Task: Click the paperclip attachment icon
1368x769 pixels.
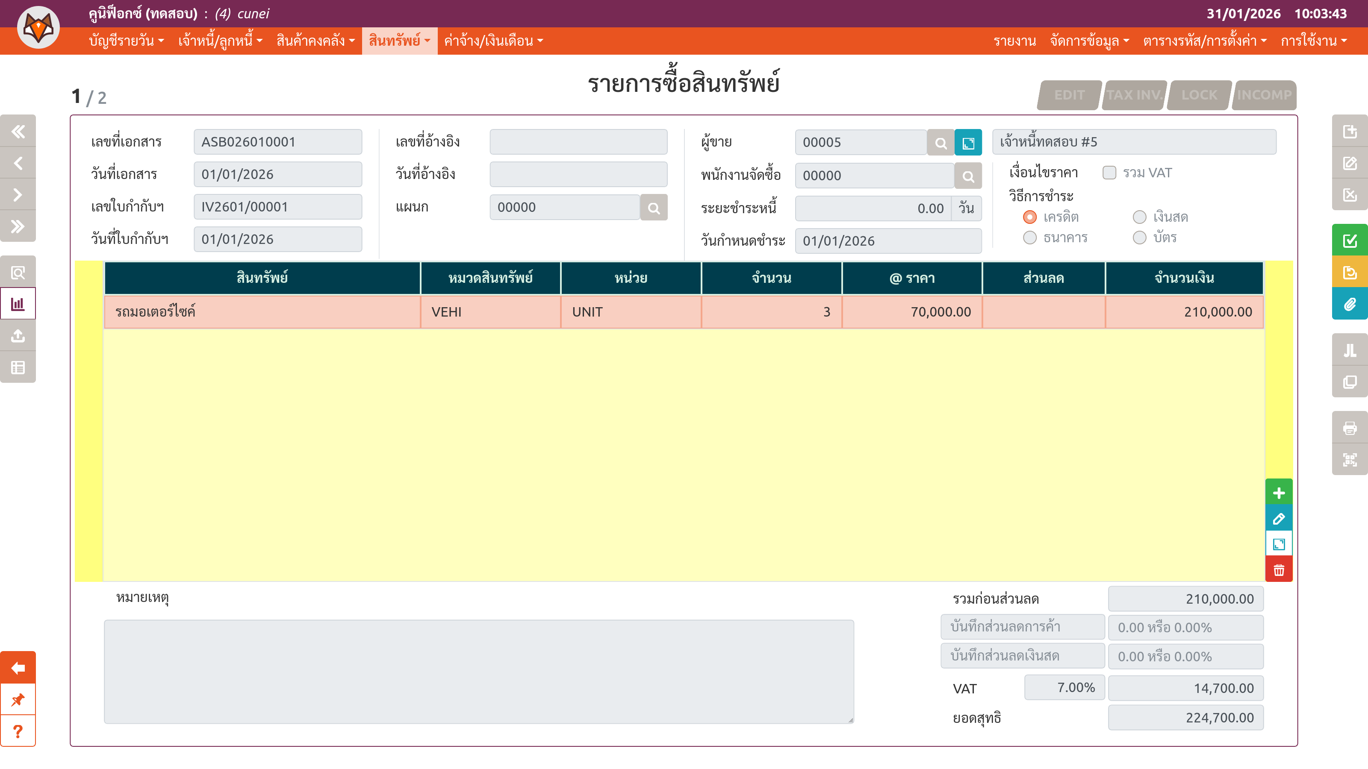Action: (1350, 305)
